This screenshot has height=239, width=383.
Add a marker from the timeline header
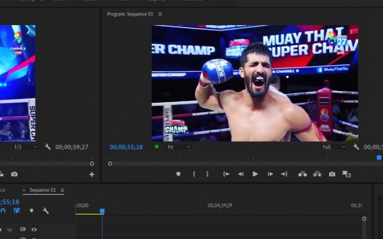pos(31,210)
